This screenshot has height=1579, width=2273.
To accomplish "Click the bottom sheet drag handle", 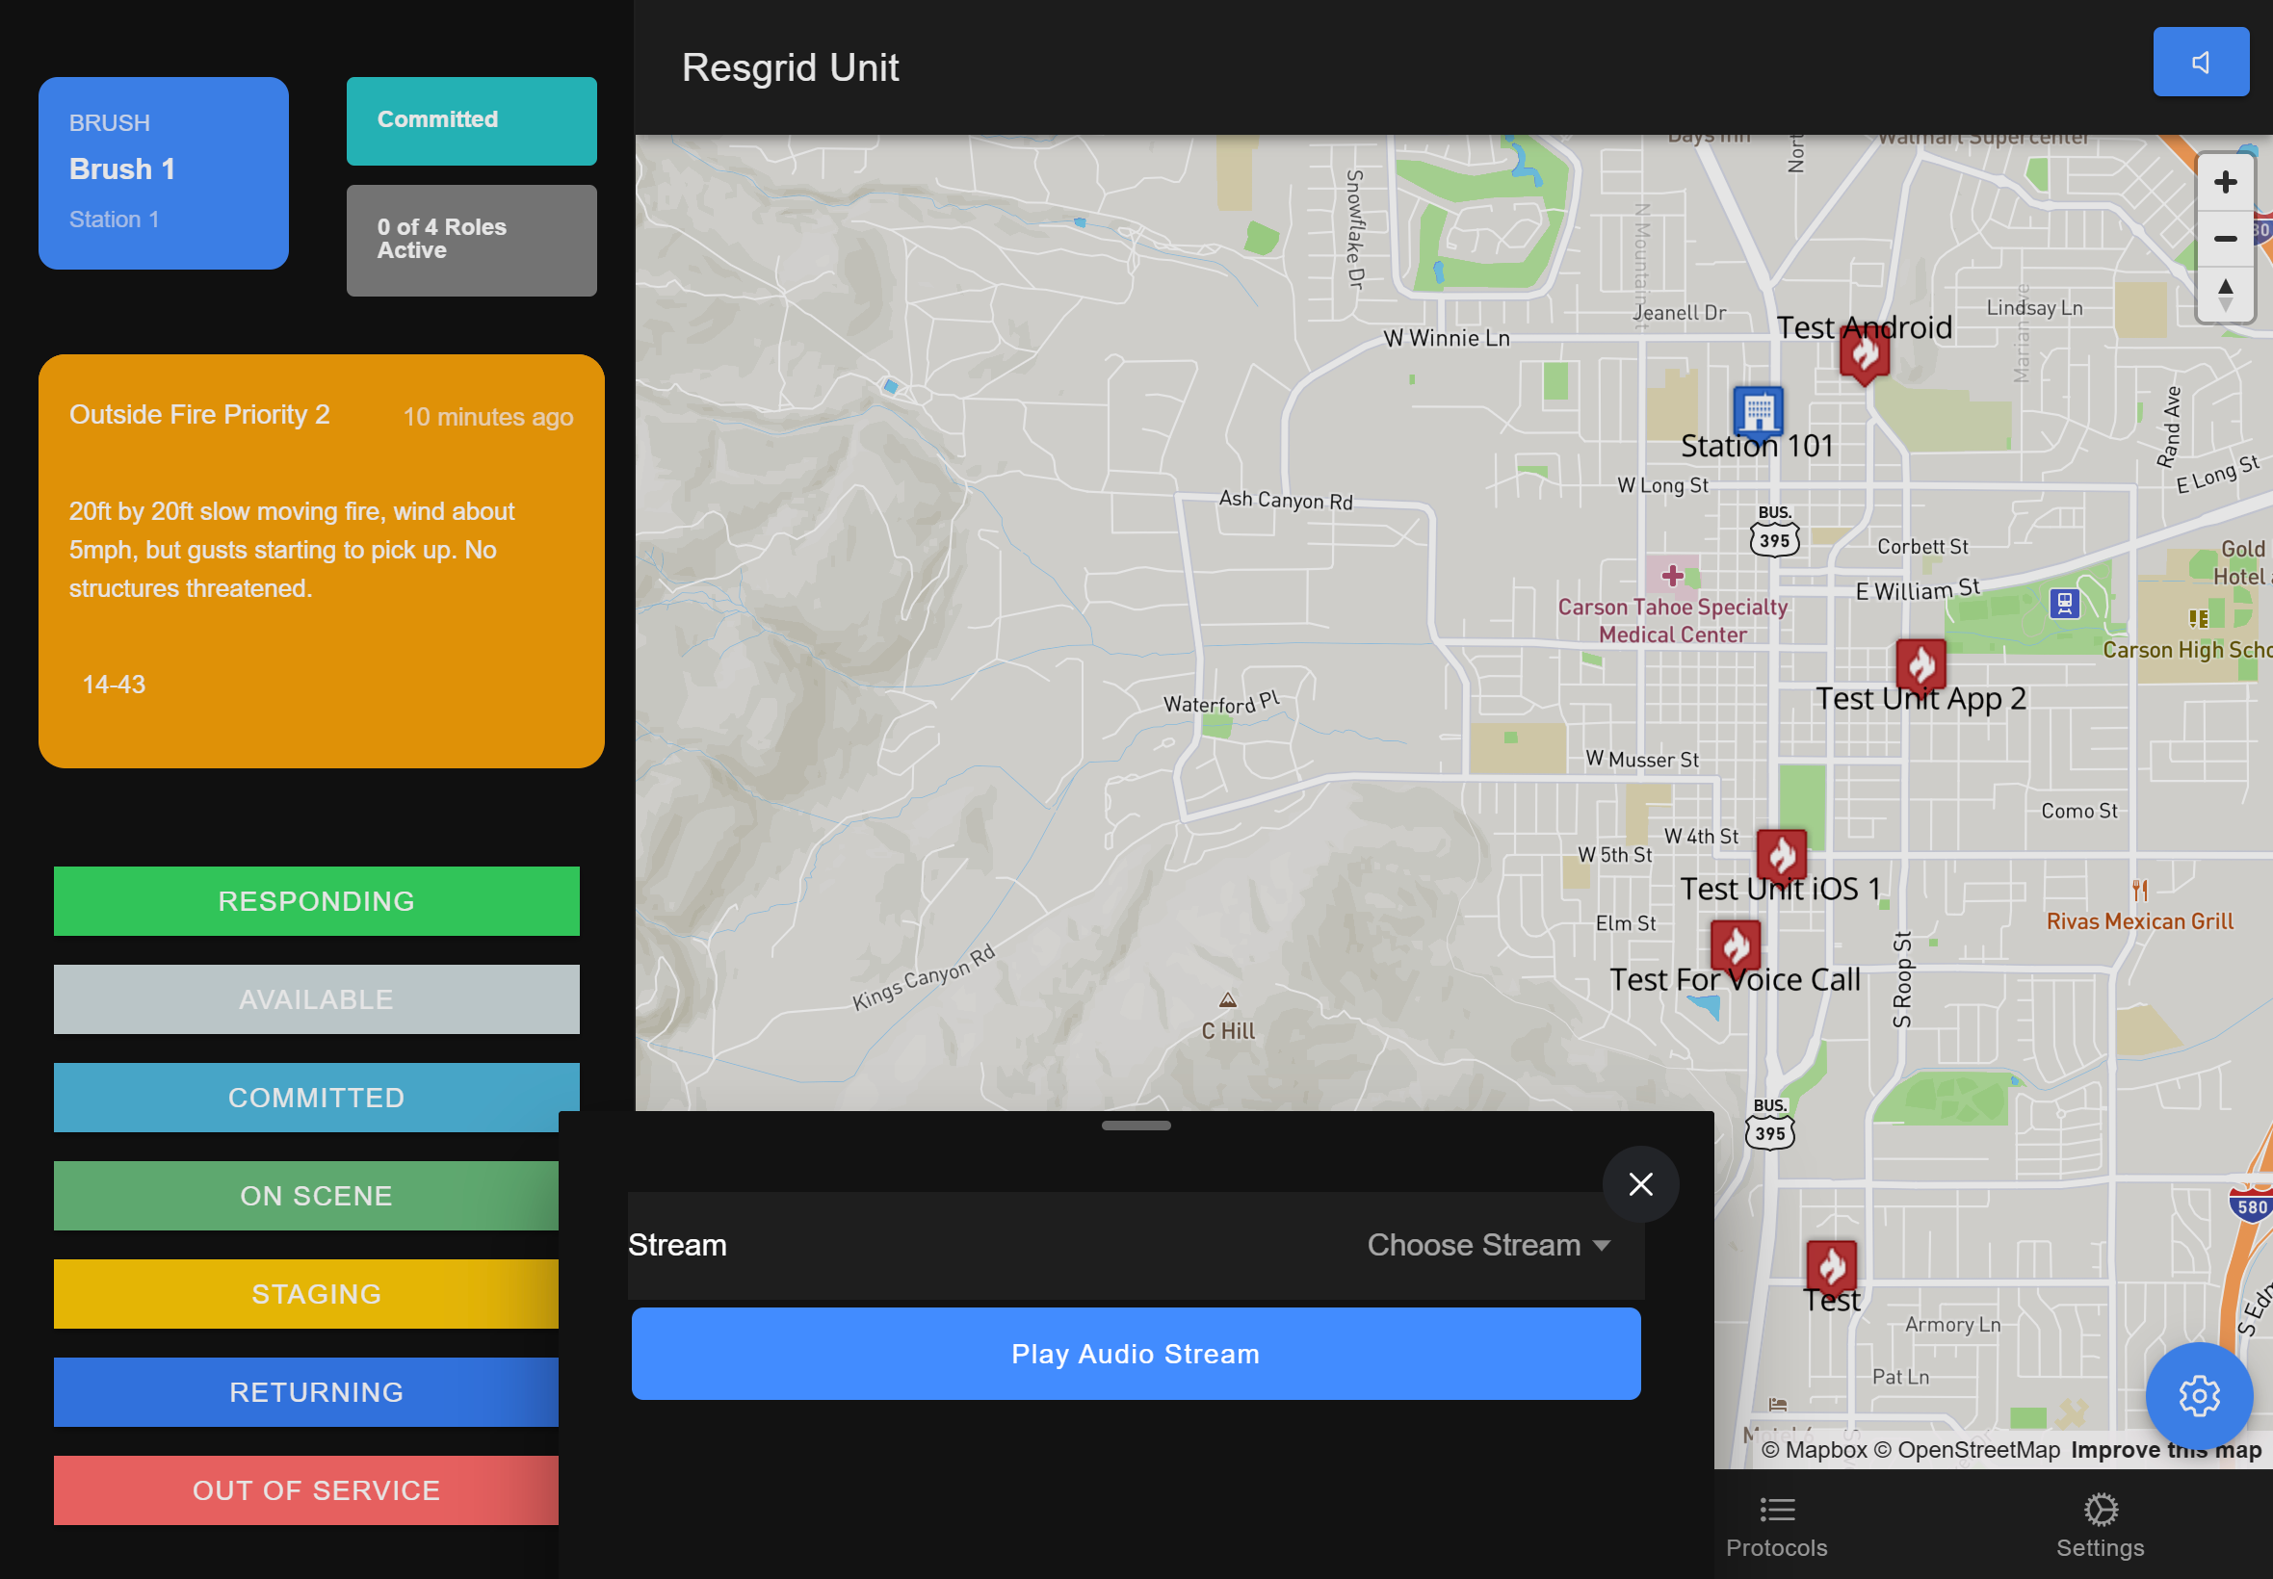I will [1135, 1125].
